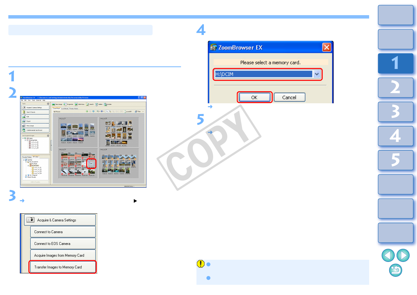The width and height of the screenshot is (417, 295).
Task: Open the Internet menu
Action: [x=39, y=100]
